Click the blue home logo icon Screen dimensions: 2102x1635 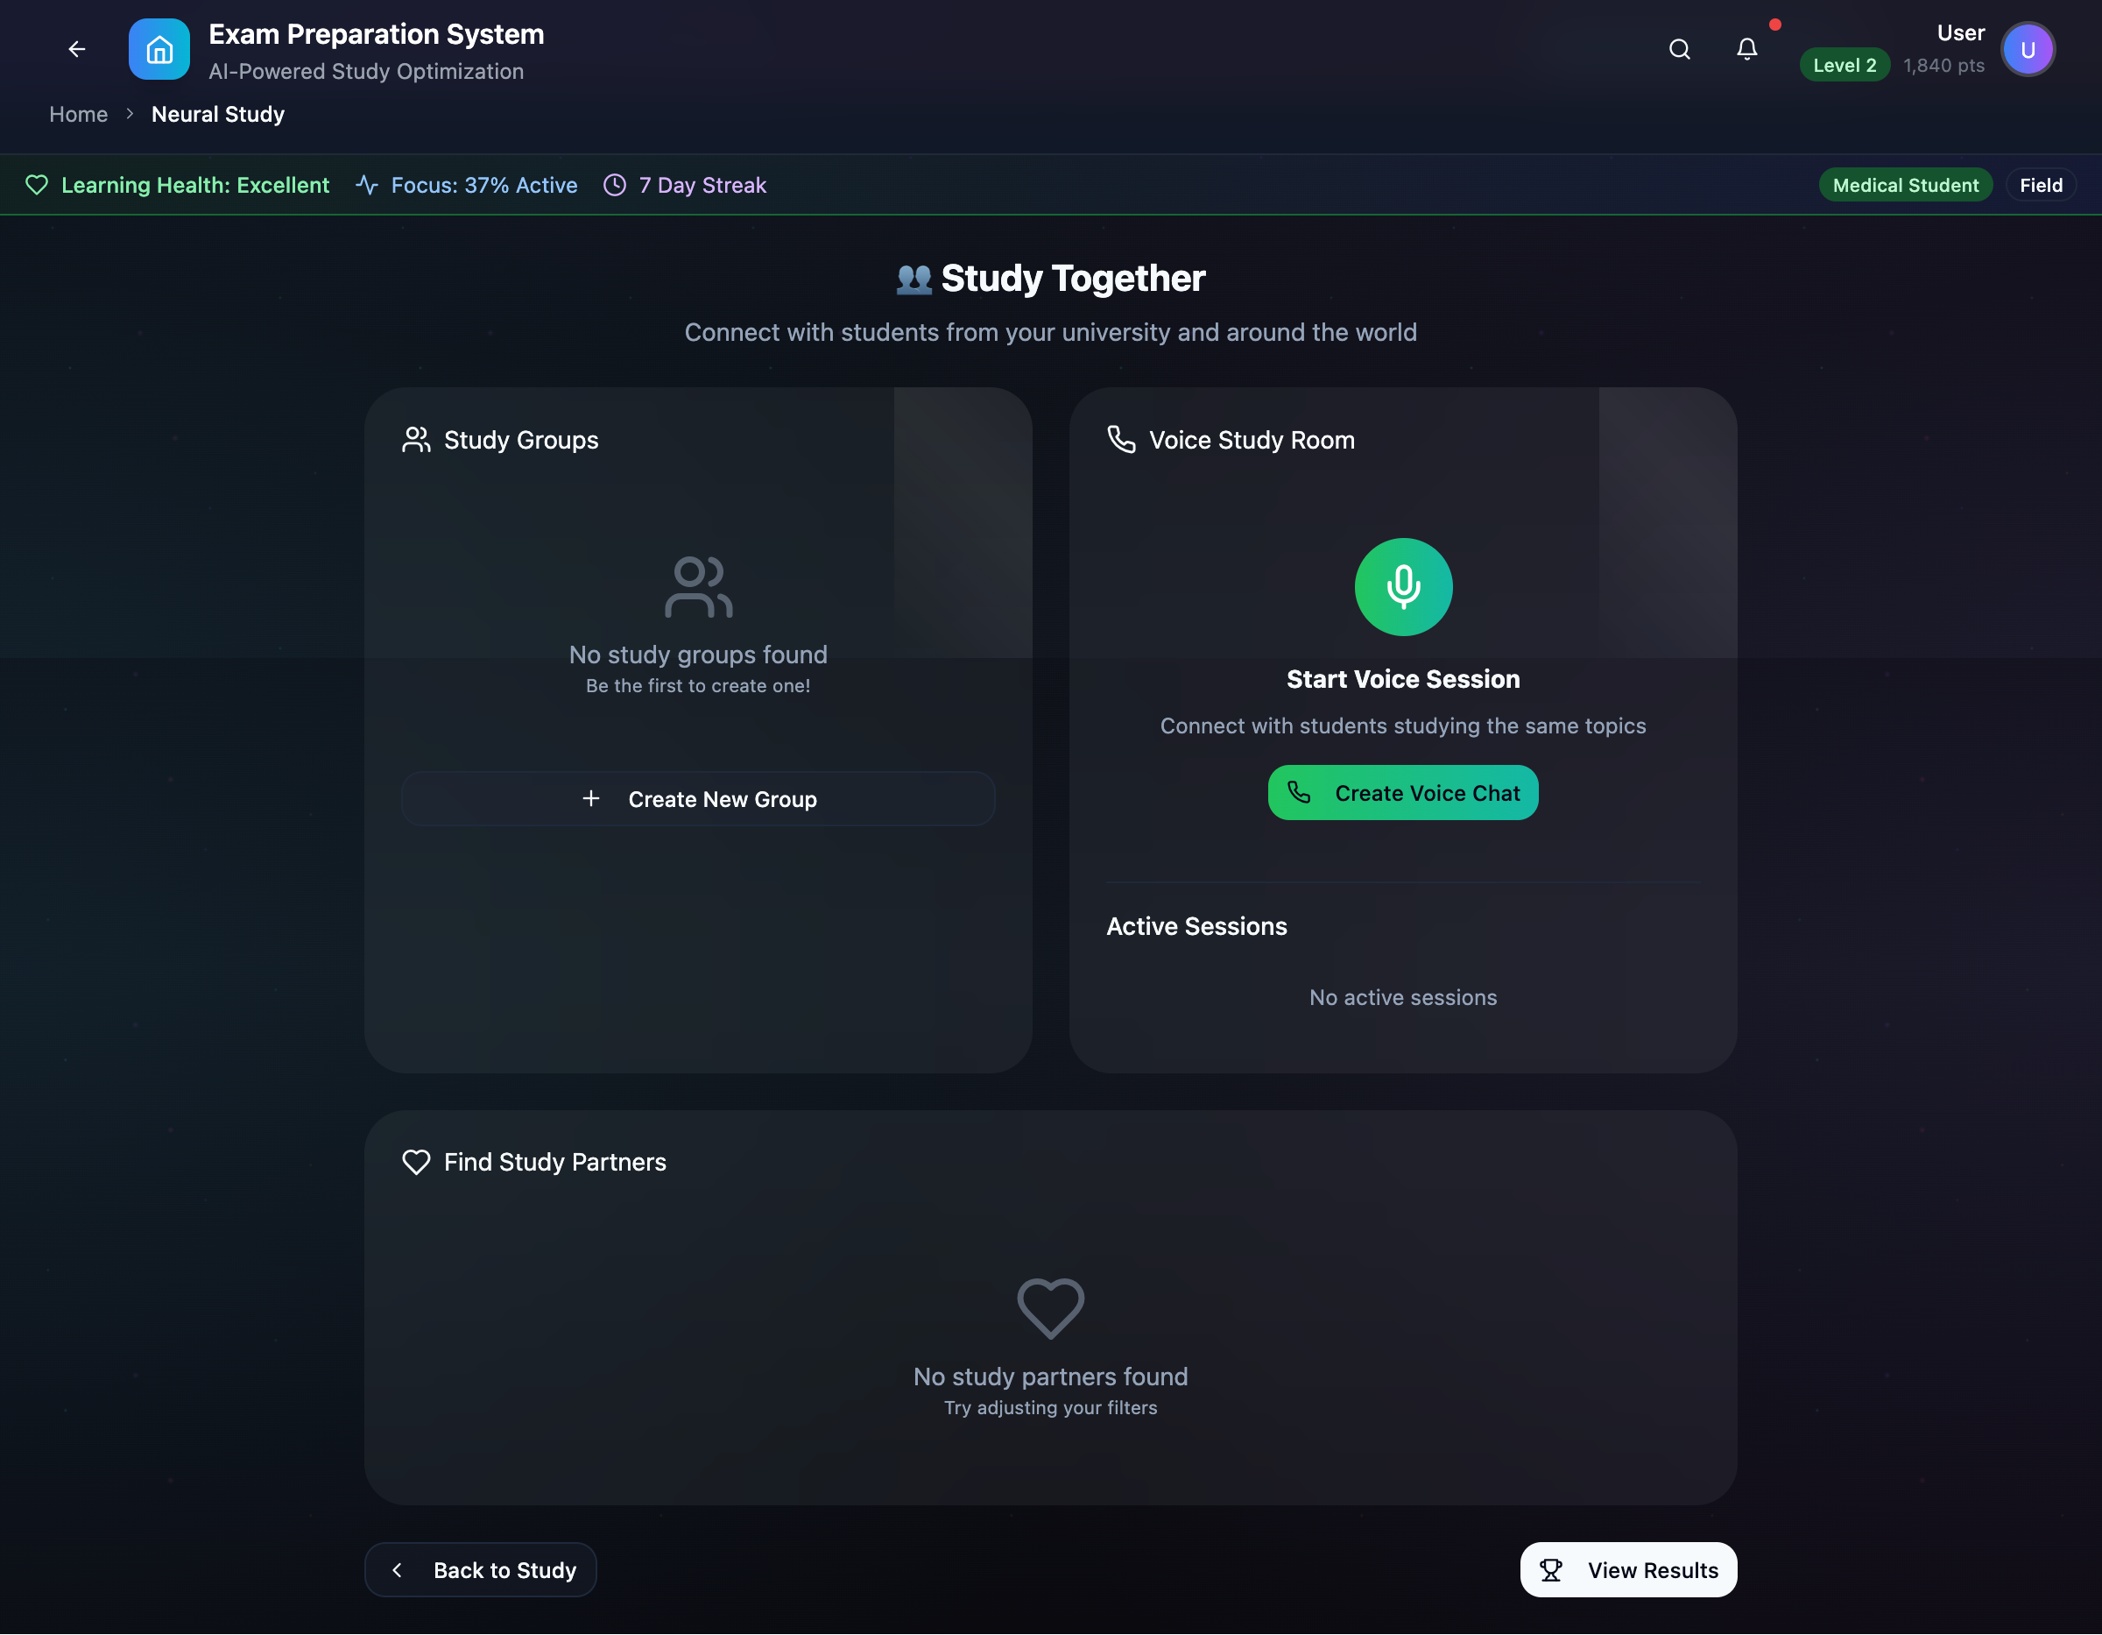[x=159, y=49]
